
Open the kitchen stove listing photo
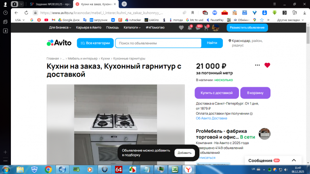(116, 125)
